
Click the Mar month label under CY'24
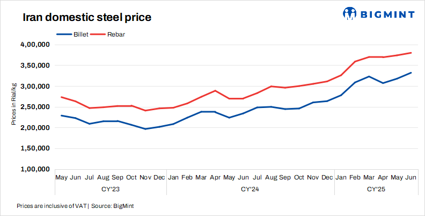pos(201,177)
